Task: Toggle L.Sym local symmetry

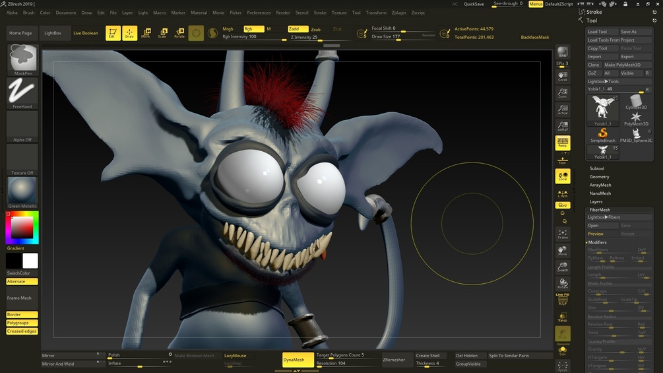Action: pos(563,193)
